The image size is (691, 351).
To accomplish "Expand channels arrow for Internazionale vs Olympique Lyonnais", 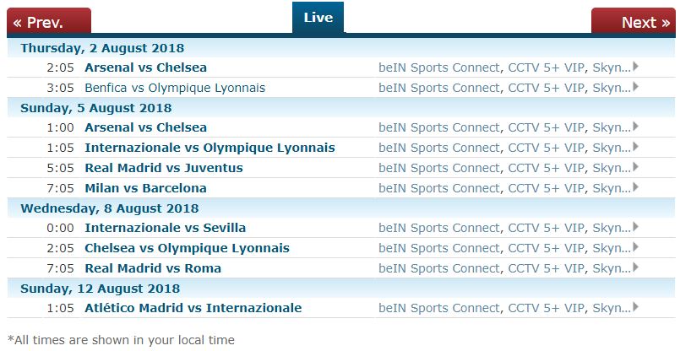I will [635, 147].
